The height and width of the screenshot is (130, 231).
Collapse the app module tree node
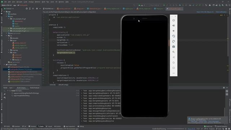click(4, 12)
